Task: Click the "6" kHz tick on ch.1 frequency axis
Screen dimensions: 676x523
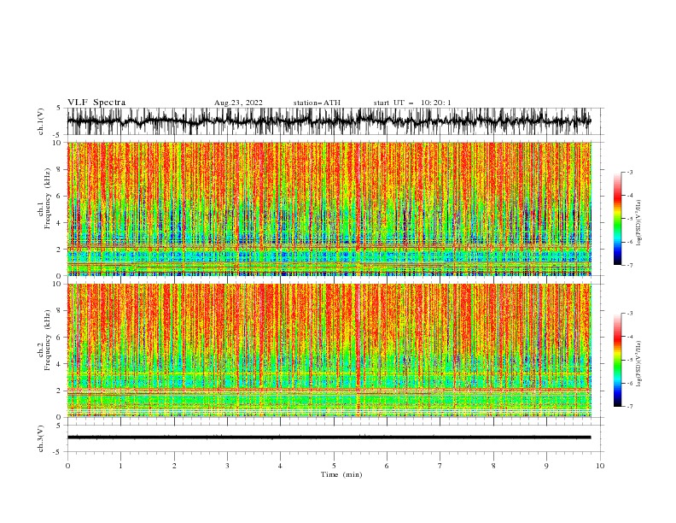Action: point(60,196)
